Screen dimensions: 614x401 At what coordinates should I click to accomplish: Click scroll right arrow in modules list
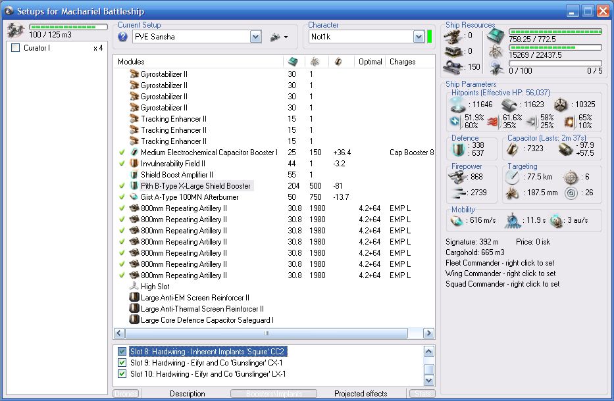pos(429,333)
